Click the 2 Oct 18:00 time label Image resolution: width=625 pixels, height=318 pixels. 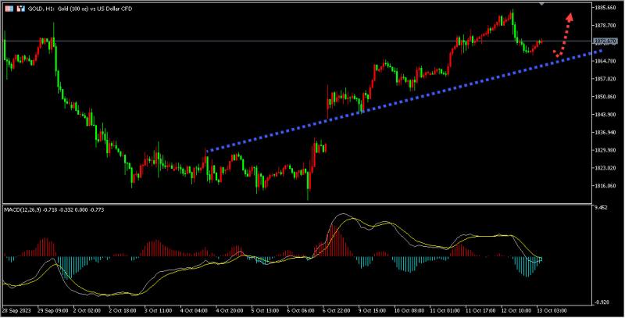[123, 310]
